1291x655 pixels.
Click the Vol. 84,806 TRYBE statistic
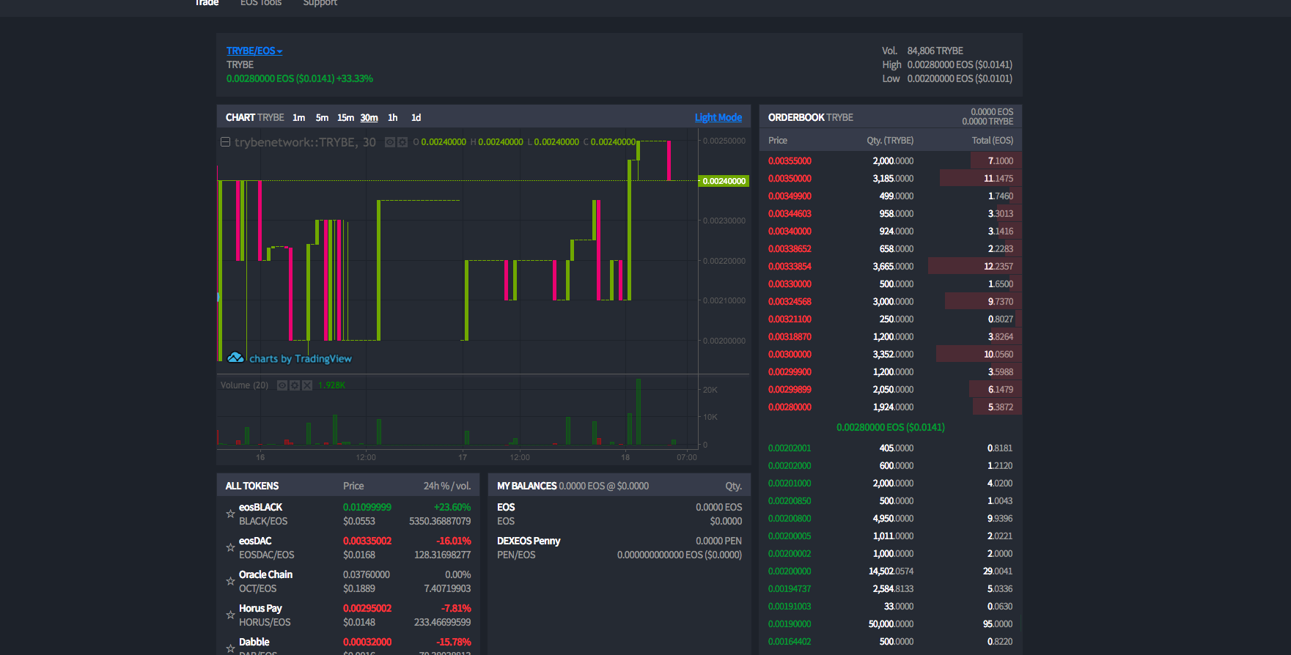922,51
